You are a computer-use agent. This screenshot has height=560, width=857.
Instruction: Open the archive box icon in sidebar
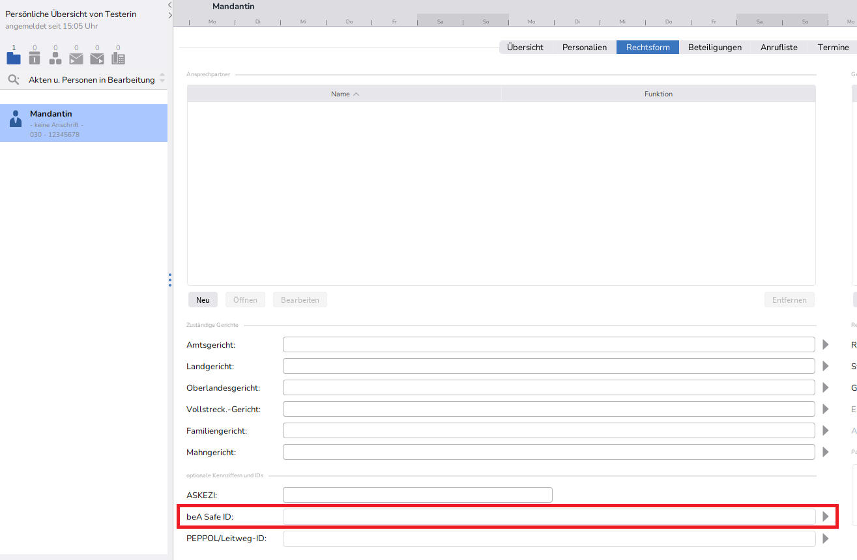pos(35,58)
